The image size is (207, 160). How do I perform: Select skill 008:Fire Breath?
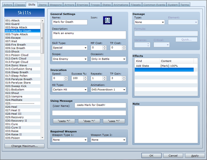point(23,45)
